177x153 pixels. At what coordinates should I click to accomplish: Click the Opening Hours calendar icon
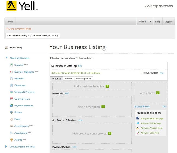11,99
